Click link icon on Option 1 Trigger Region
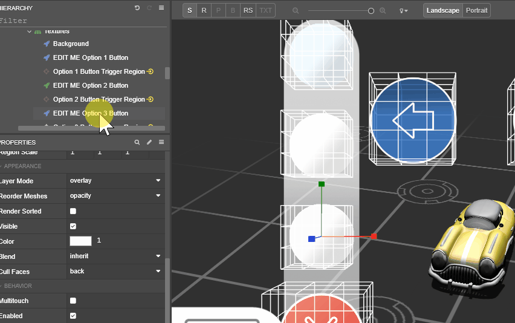This screenshot has height=323, width=515. coord(150,71)
